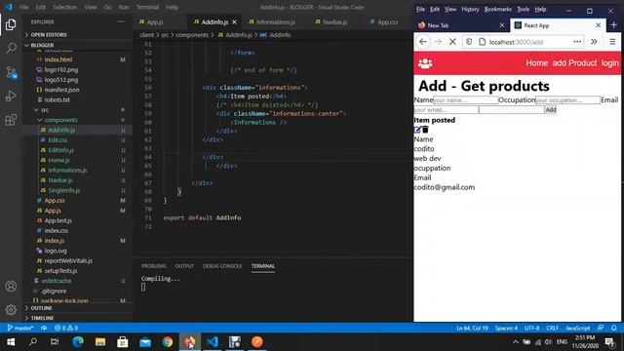Open Chrome from the taskbar

[168, 342]
